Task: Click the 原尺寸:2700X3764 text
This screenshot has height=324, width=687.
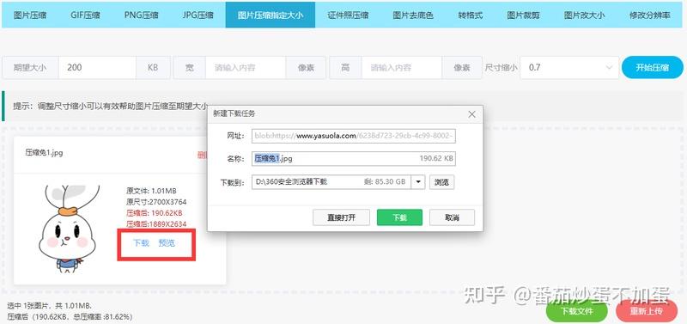Action: 156,202
